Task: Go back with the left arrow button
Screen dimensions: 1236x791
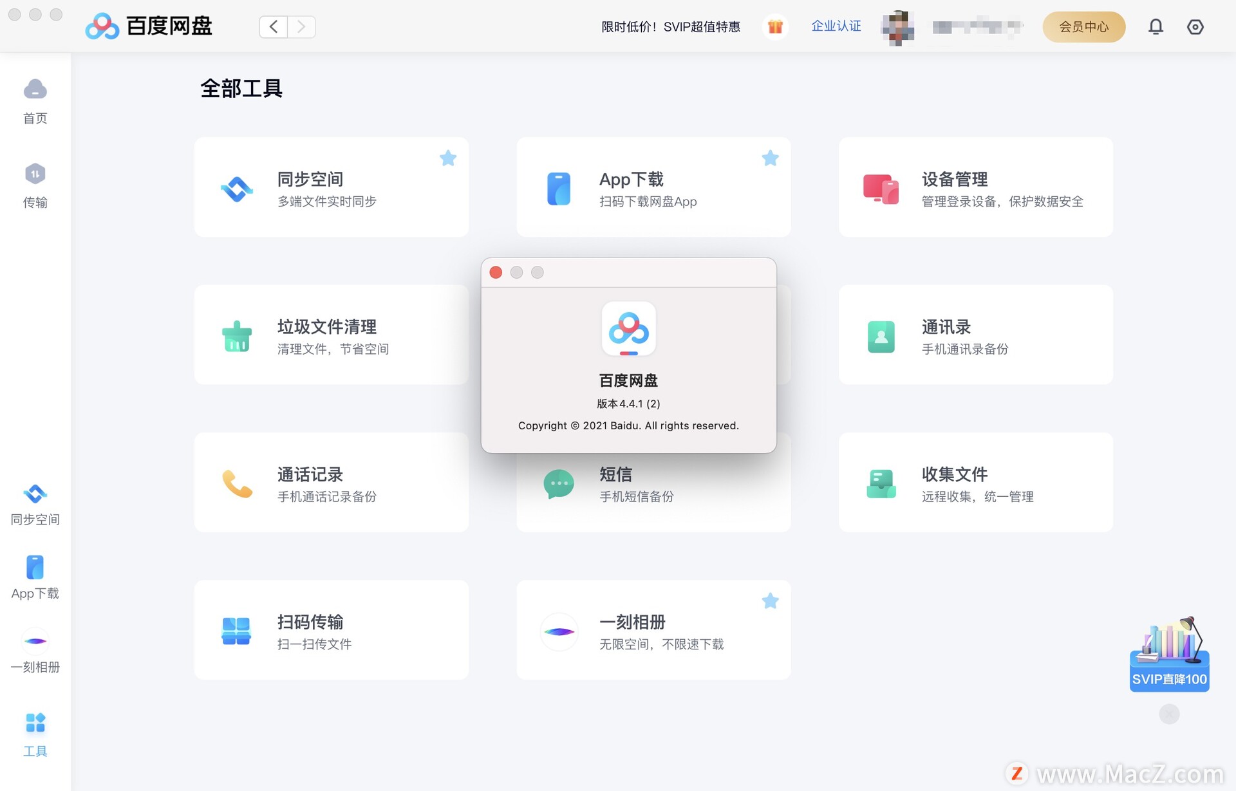Action: 274,26
